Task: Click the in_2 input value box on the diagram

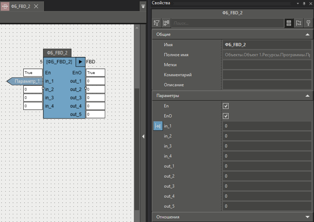Action: pos(33,89)
